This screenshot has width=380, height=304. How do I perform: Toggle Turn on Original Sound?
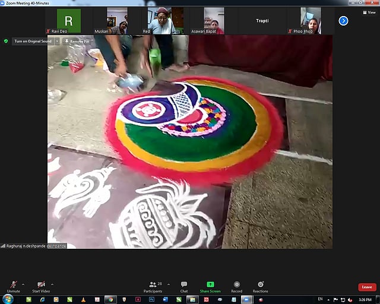tap(33, 42)
